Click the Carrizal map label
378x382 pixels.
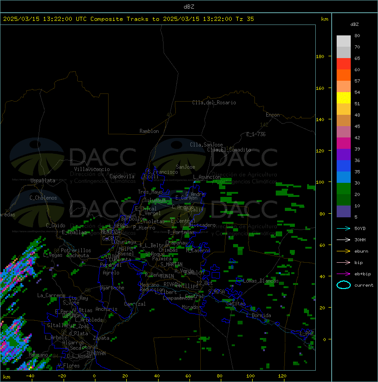135,304
